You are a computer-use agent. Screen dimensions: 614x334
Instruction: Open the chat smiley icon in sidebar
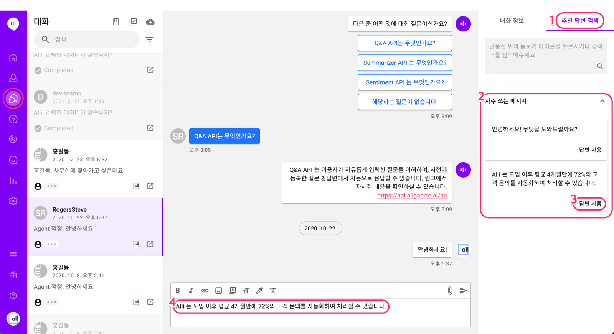tap(13, 160)
